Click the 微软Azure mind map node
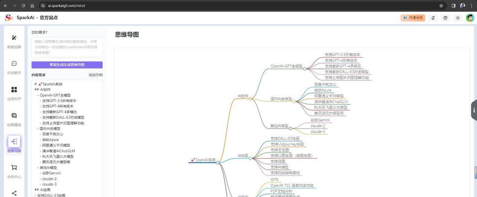 [x=323, y=90]
